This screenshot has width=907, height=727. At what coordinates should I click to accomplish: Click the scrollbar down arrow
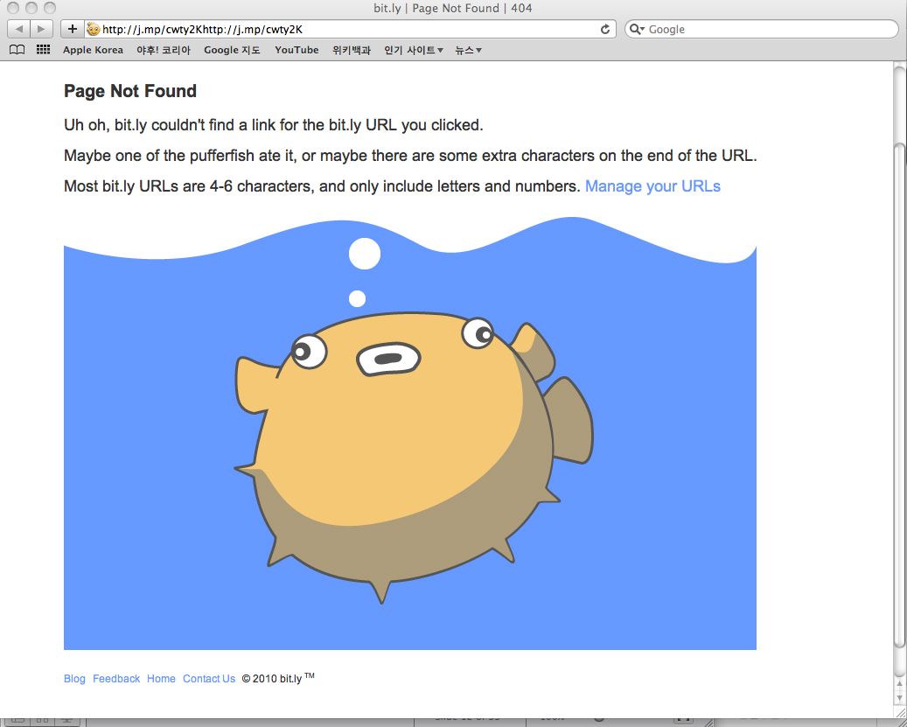point(899,698)
